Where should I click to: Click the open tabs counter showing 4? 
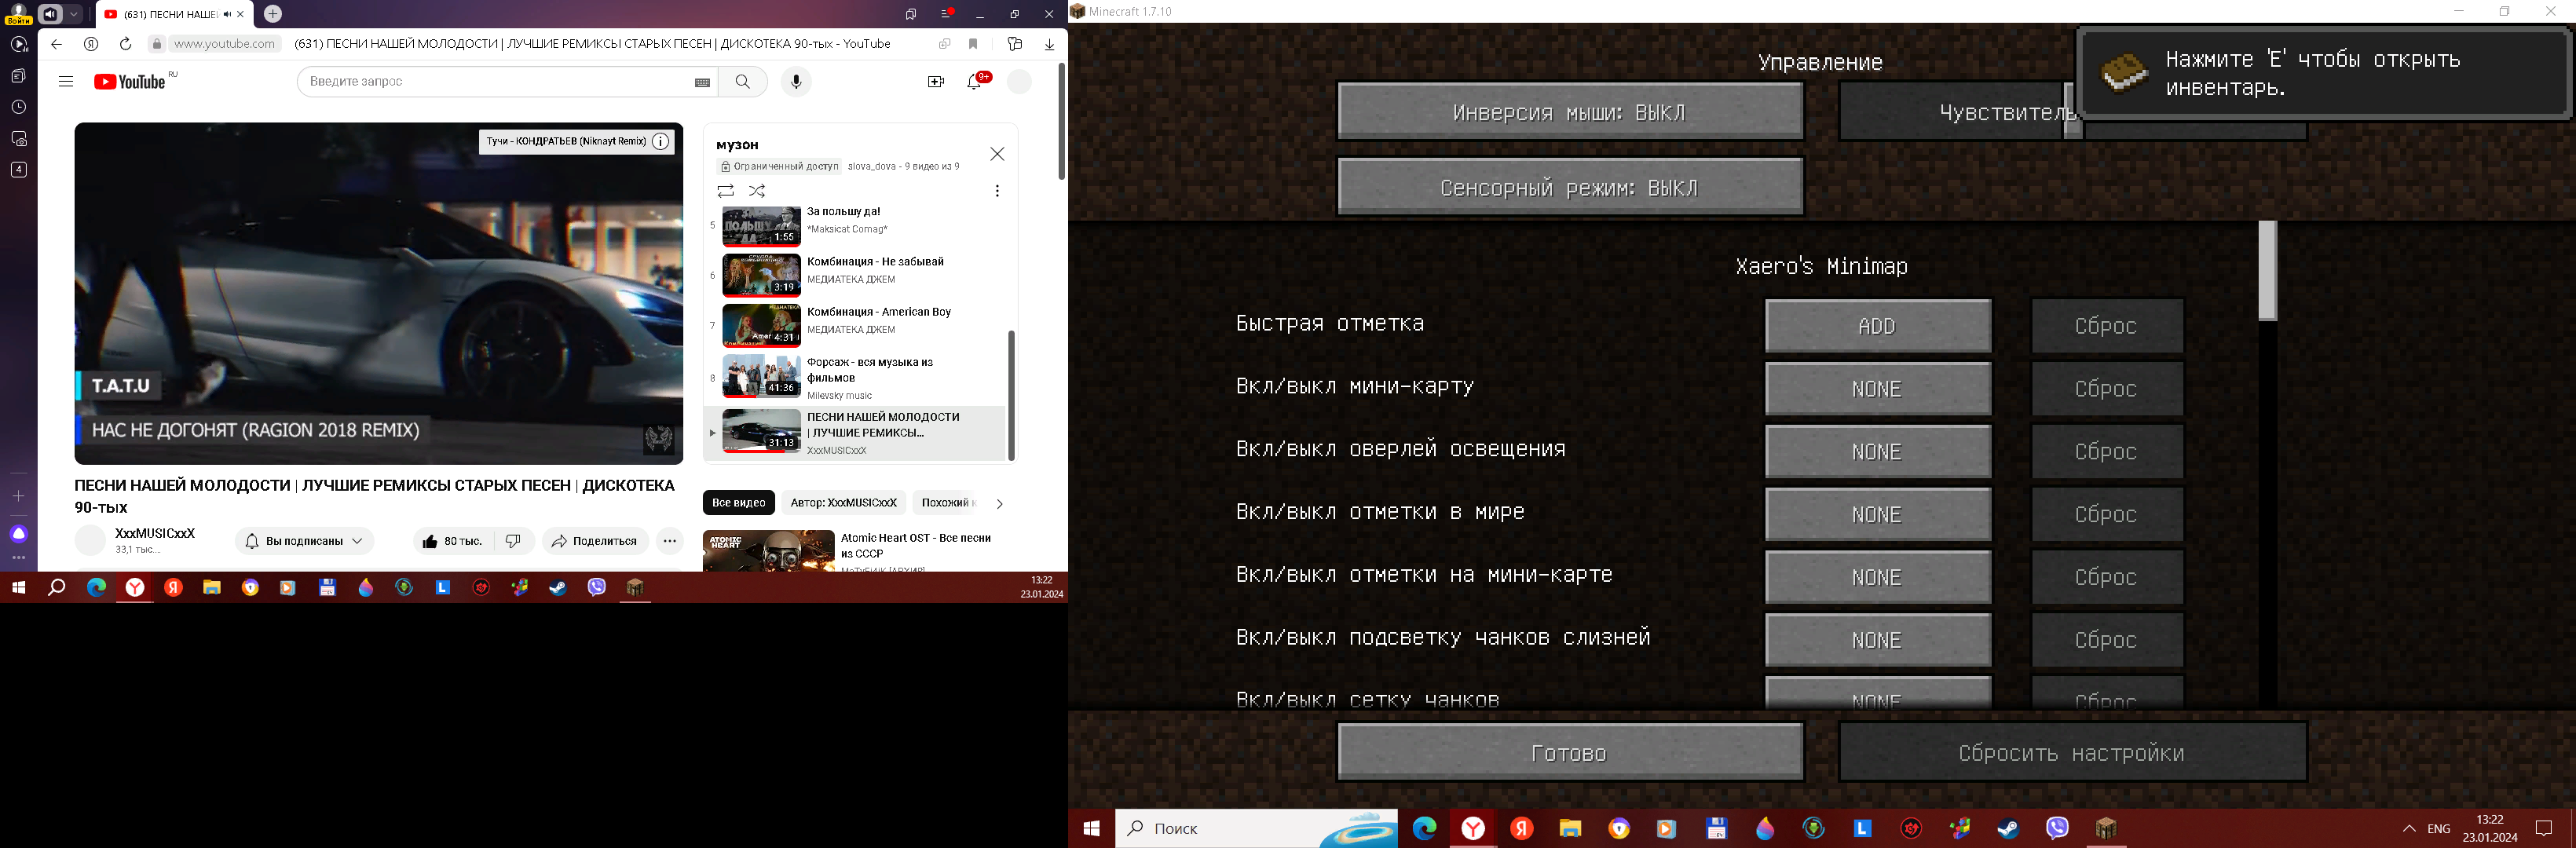19,170
